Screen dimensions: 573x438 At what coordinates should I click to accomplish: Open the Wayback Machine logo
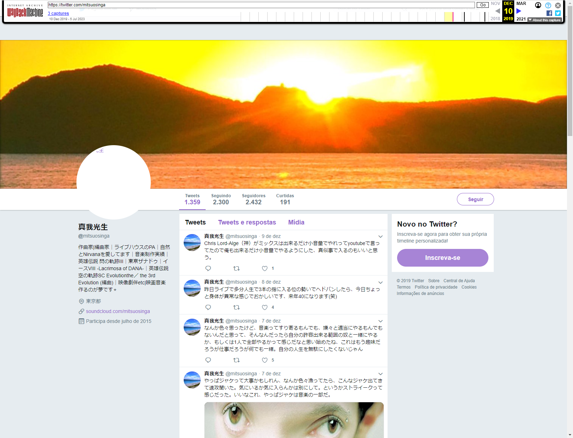25,11
